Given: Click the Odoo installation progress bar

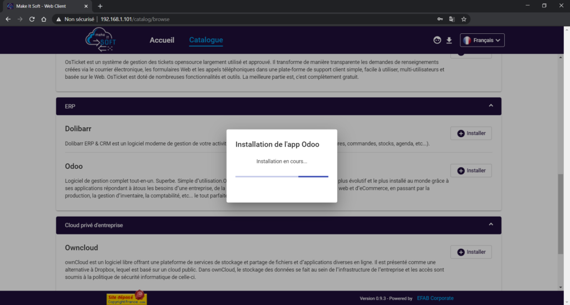Looking at the screenshot, I should point(282,176).
